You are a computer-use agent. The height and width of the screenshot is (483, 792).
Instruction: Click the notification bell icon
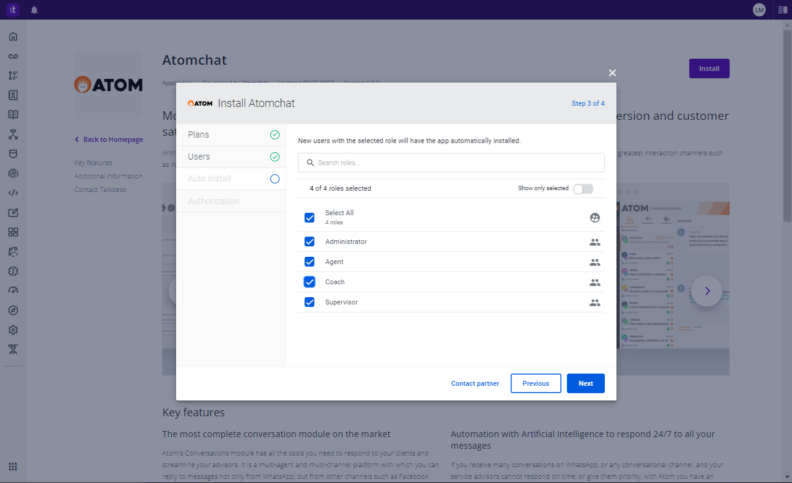tap(34, 10)
